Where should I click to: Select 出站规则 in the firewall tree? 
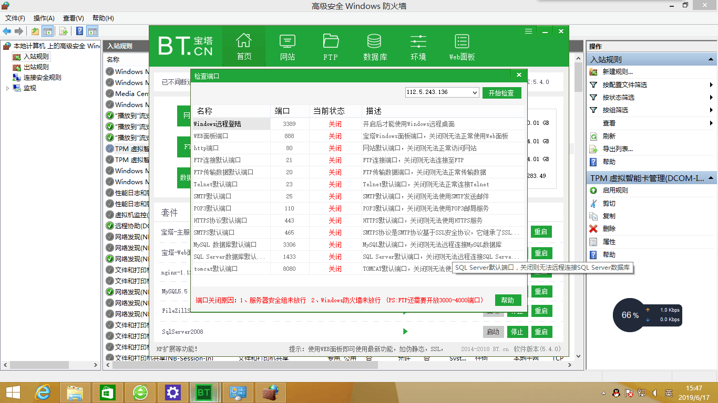[36, 67]
